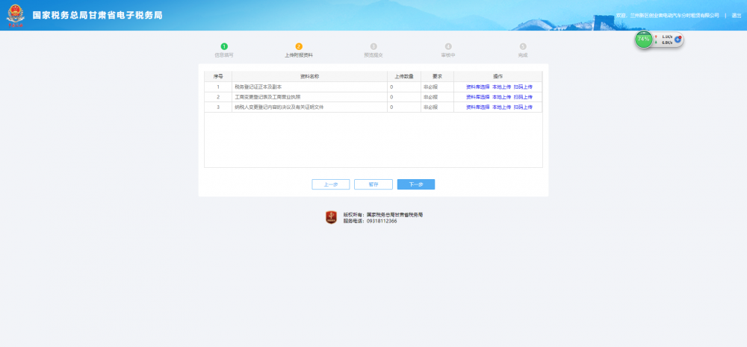This screenshot has height=347, width=747.
Task: Click 扫码上传 for 税务登记证正本及副本 row
Action: click(x=523, y=87)
